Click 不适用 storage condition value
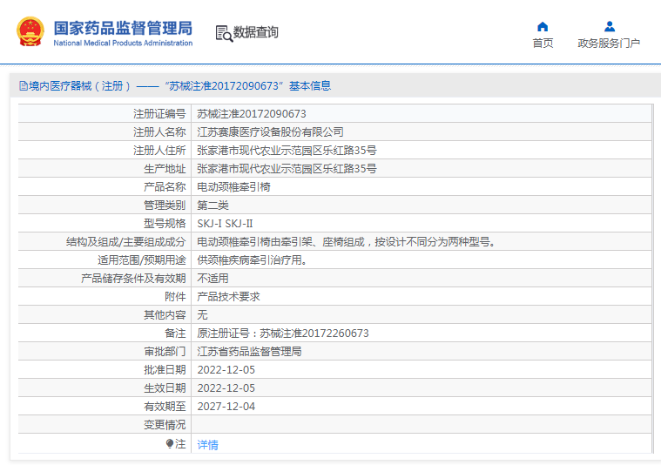 click(x=212, y=279)
